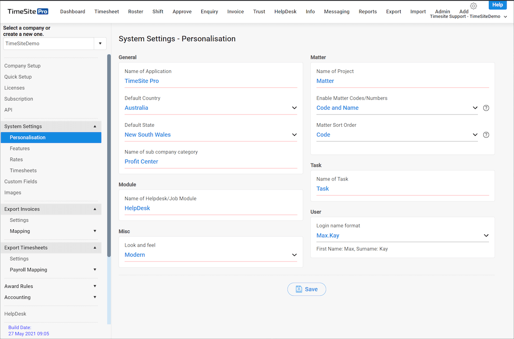Open the Invoice menu
514x339 pixels.
coord(235,11)
